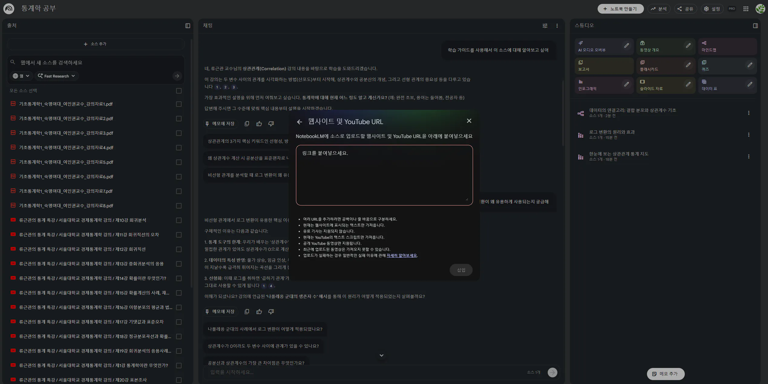Copy the first chat response
The height and width of the screenshot is (384, 768).
[247, 124]
